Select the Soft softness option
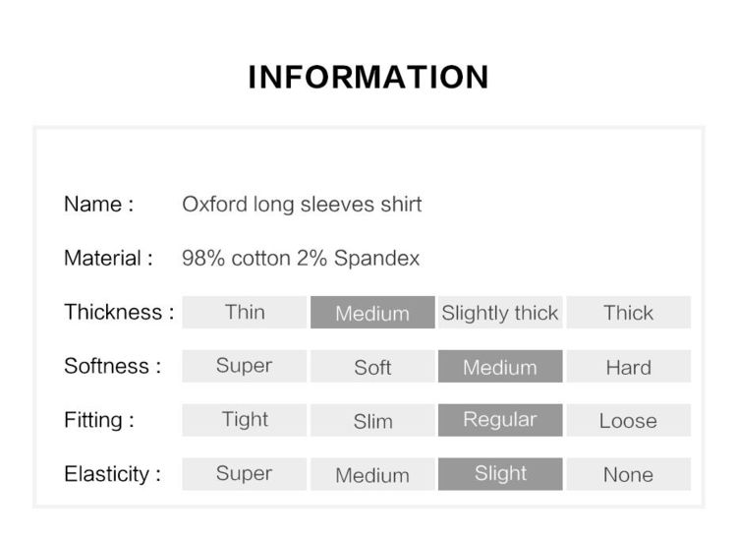Viewport: 737px width, 538px height. click(x=372, y=366)
